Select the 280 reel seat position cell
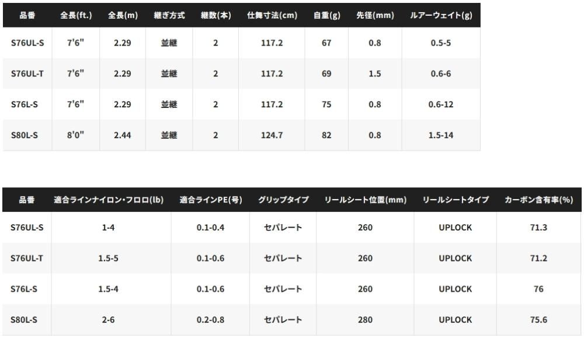Viewport: 584px width, 339px height. pyautogui.click(x=366, y=320)
